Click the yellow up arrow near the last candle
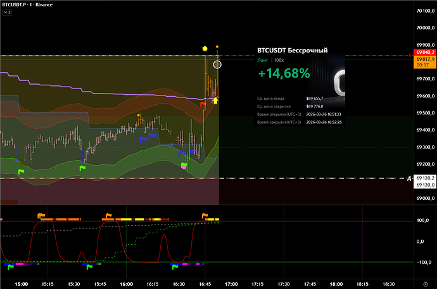Image resolution: width=437 pixels, height=289 pixels. pyautogui.click(x=215, y=100)
